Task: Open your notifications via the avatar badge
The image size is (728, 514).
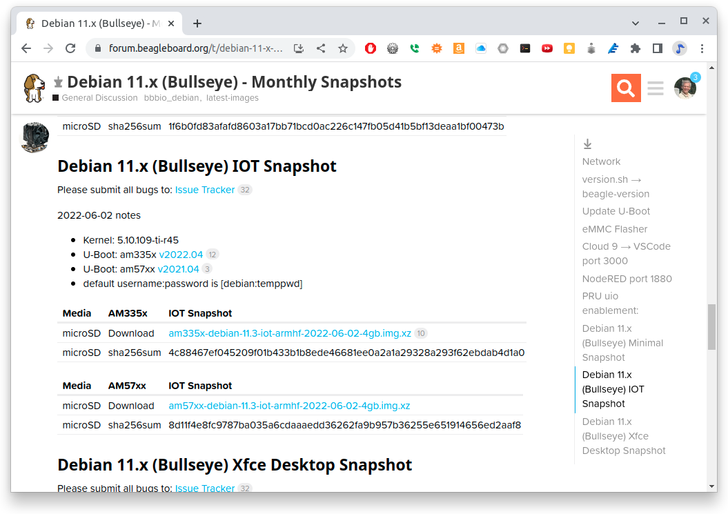Action: (x=685, y=88)
